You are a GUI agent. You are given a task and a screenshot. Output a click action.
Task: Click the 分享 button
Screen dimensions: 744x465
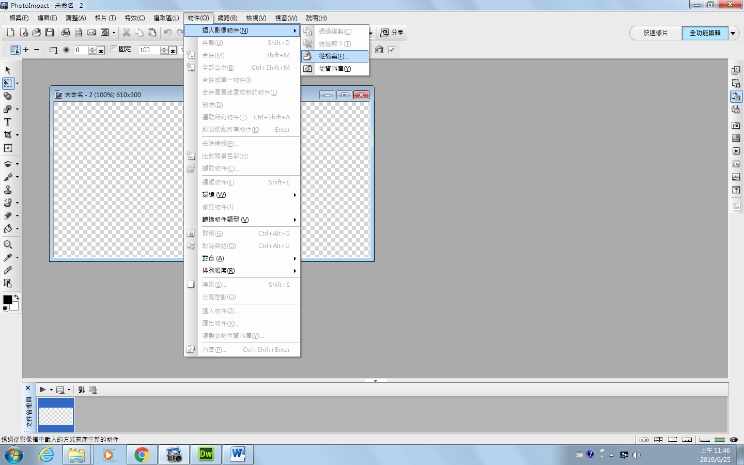point(392,33)
